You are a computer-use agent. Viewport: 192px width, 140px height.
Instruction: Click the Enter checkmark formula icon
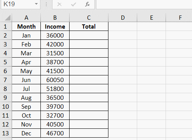coord(73,5)
